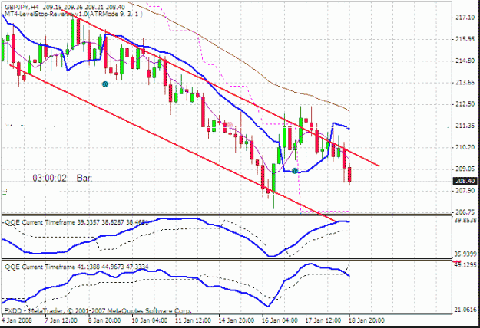This screenshot has width=480, height=328.
Task: Click the 212.50 price axis label
Action: click(465, 104)
